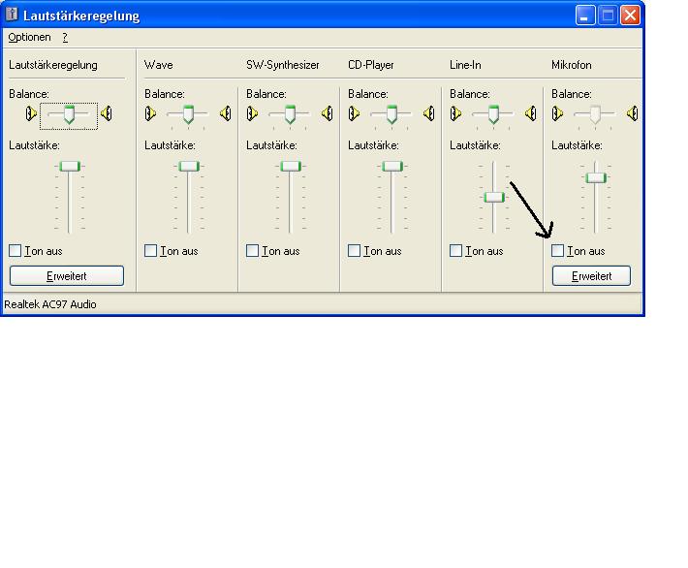Click the Realtek AC97 Audio status text
This screenshot has height=568, width=688.
pyautogui.click(x=50, y=304)
